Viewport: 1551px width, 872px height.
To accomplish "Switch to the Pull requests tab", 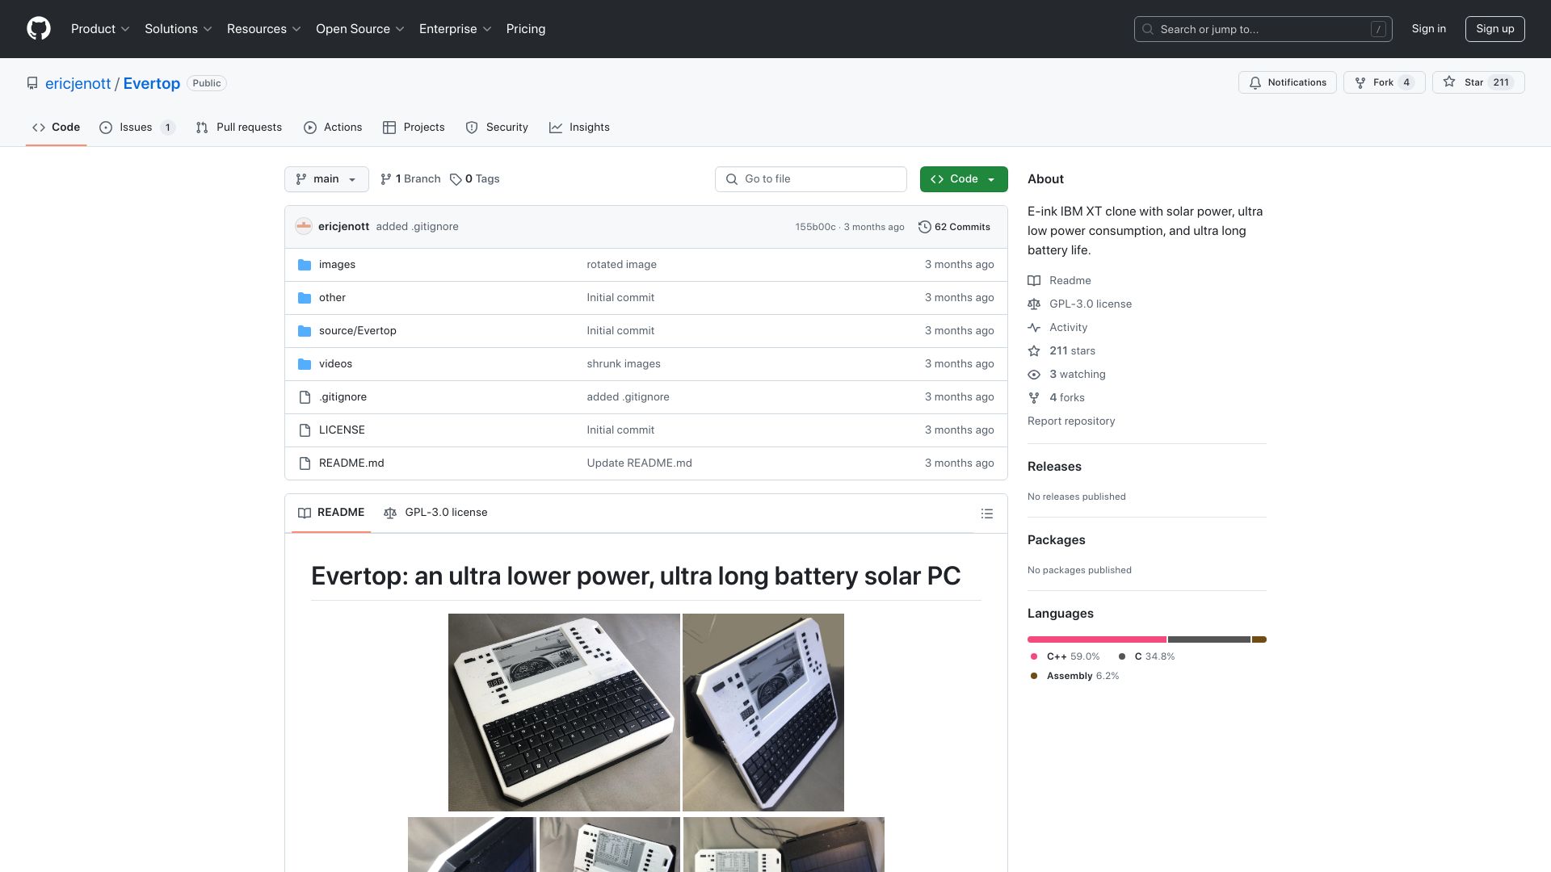I will (x=239, y=128).
